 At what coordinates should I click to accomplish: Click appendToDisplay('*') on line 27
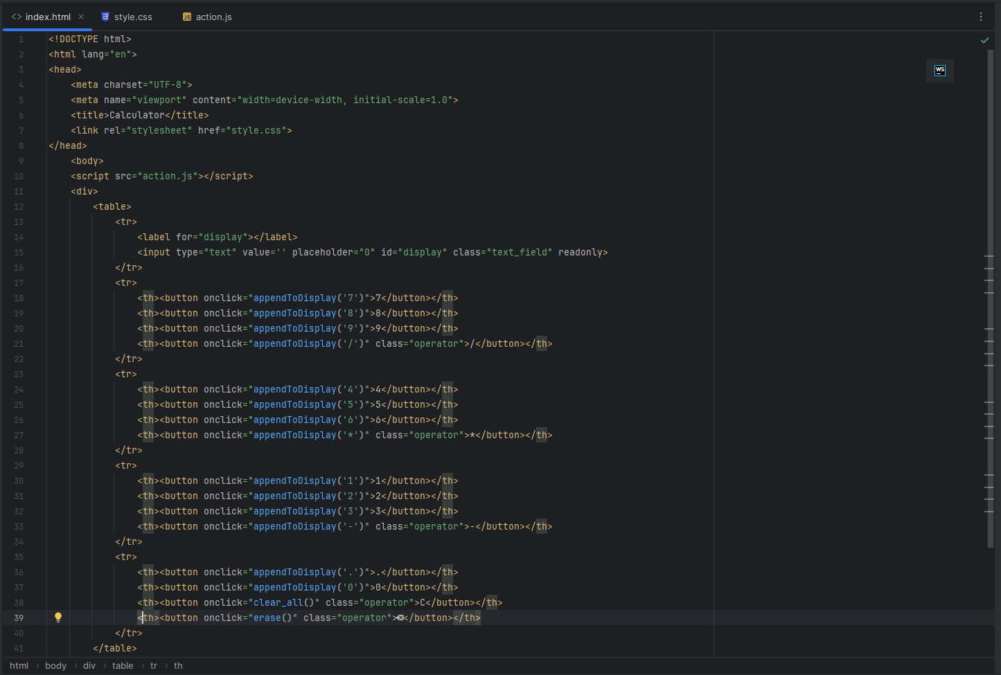pyautogui.click(x=309, y=435)
